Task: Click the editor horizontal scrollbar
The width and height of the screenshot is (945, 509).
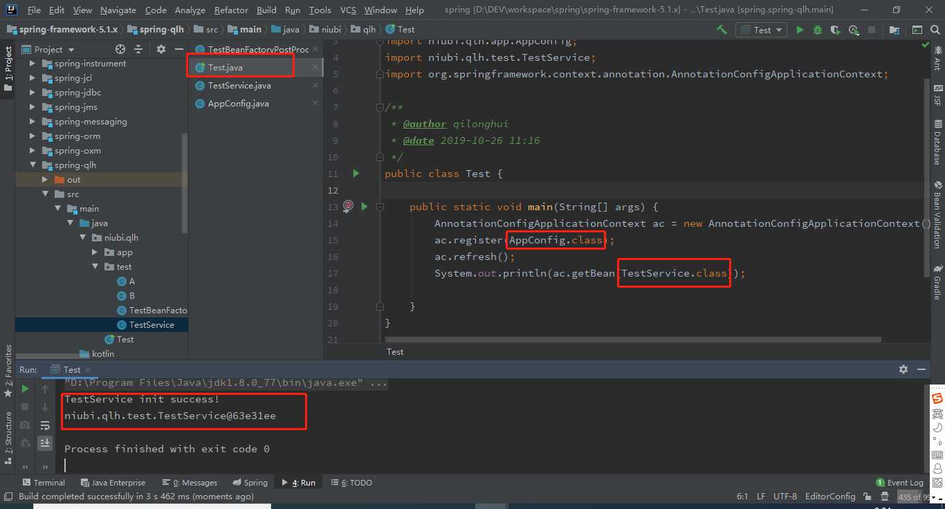Action: coord(633,340)
